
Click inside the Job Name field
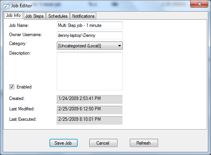[x=90, y=25]
